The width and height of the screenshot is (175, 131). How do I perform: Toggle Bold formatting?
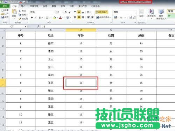tap(32, 17)
